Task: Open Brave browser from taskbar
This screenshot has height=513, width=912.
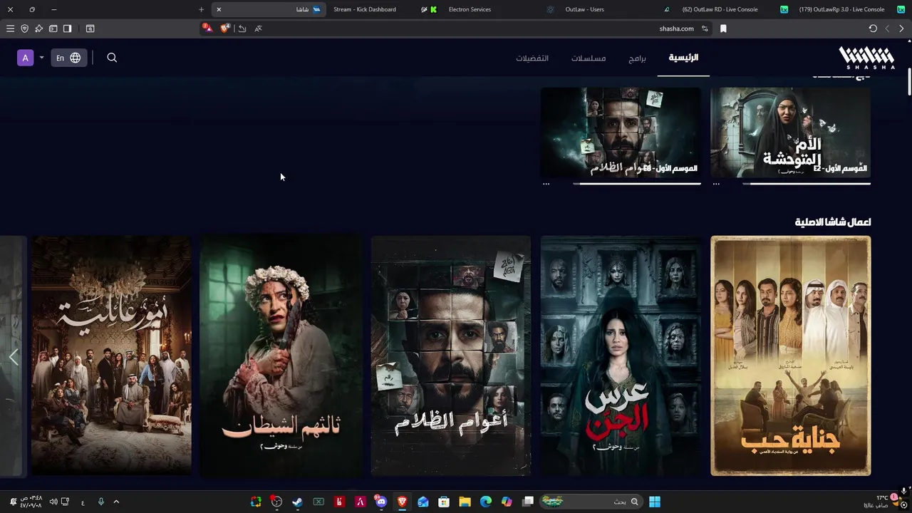Action: point(402,502)
